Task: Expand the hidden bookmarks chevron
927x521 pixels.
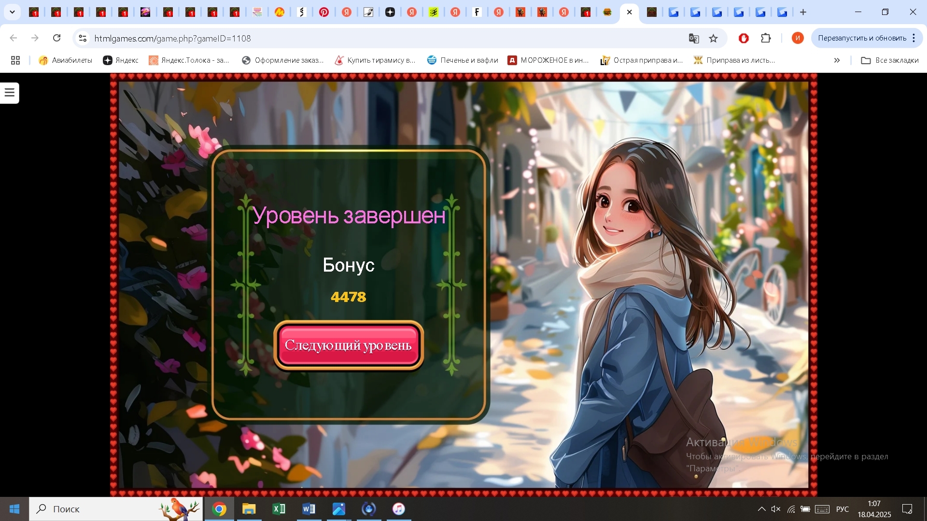Action: point(837,60)
